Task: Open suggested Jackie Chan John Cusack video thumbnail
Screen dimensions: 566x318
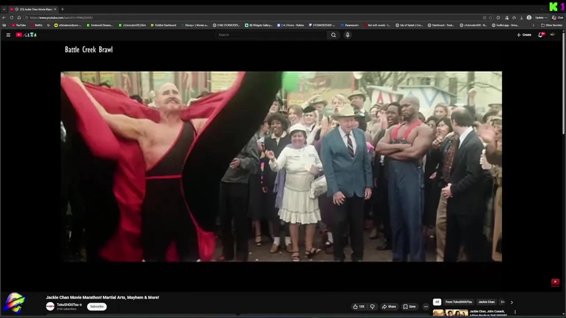Action: [x=451, y=313]
